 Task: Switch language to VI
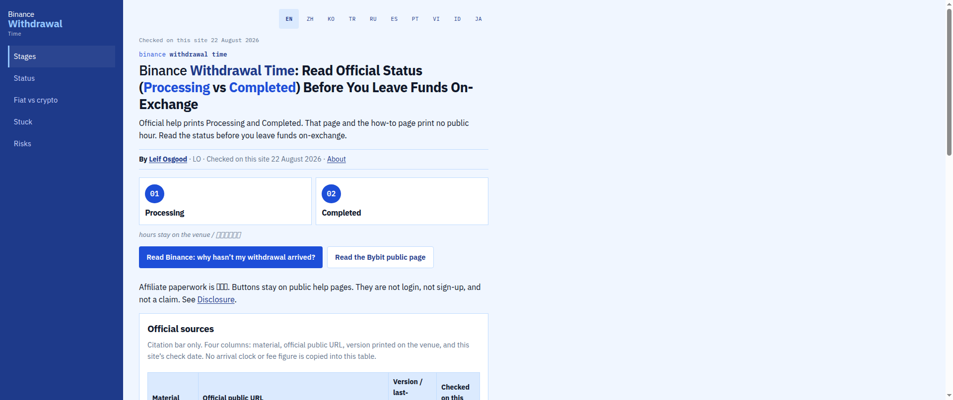(x=436, y=19)
